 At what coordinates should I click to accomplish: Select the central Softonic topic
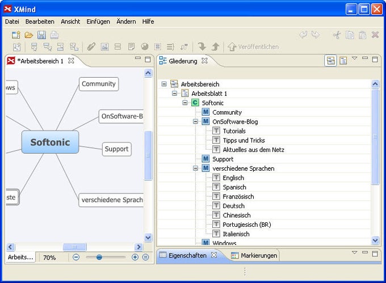[x=50, y=142]
